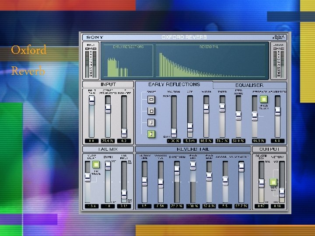Image resolution: width=315 pixels, height=236 pixels.
Task: Click the Comp Delay fader in Tail Mix
Action: click(x=87, y=177)
